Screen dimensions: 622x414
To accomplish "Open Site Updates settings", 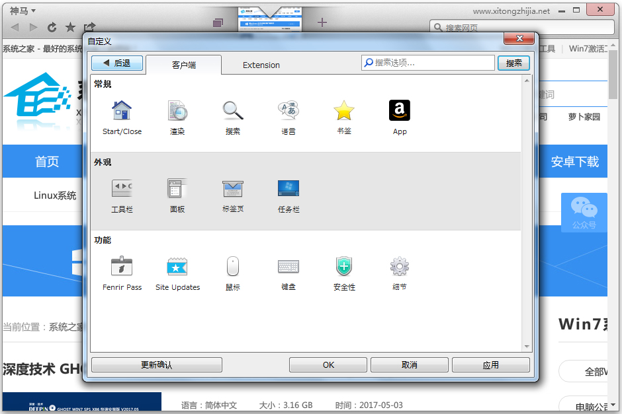I will pos(177,266).
